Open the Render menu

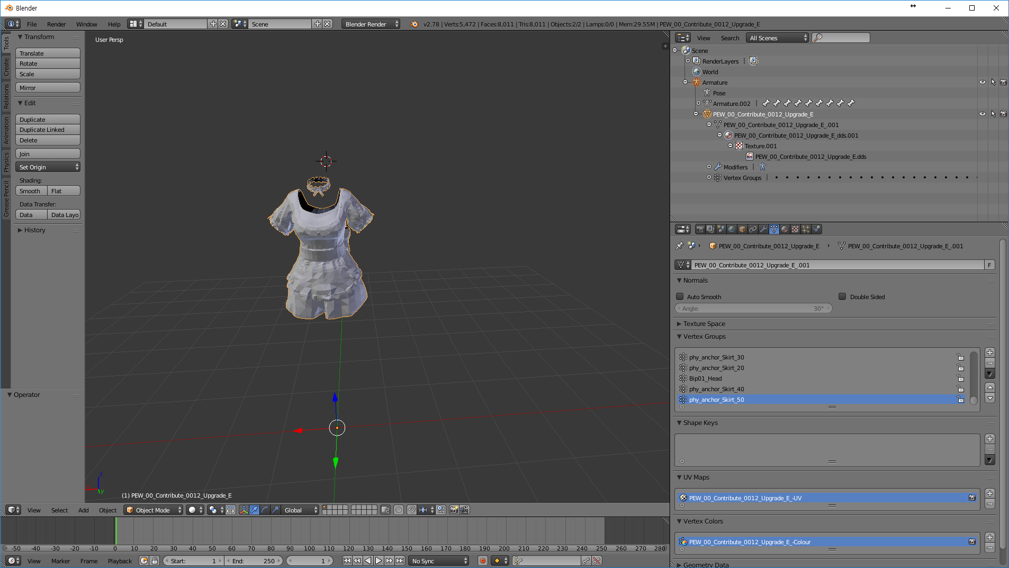pos(56,24)
